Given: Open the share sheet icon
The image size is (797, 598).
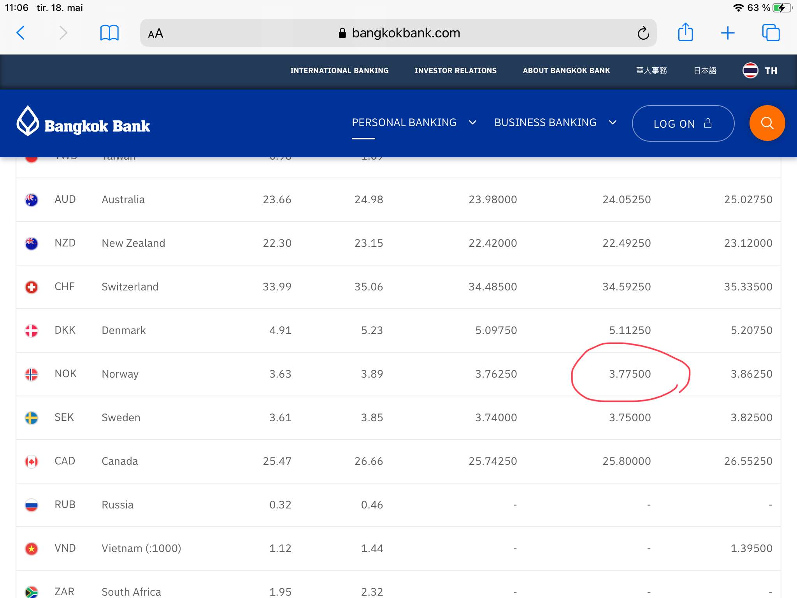Looking at the screenshot, I should click(x=685, y=32).
